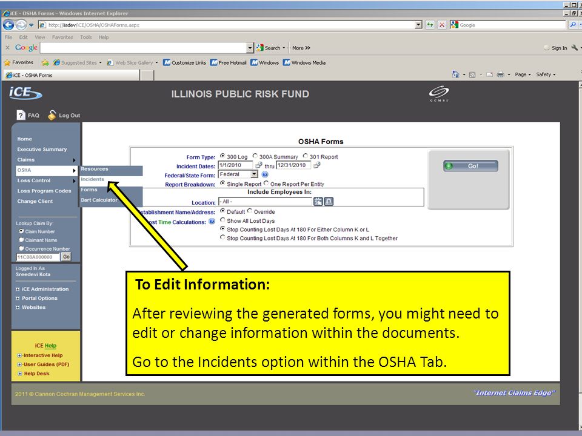
Task: Open calendar picker for end incident date
Action: point(316,165)
